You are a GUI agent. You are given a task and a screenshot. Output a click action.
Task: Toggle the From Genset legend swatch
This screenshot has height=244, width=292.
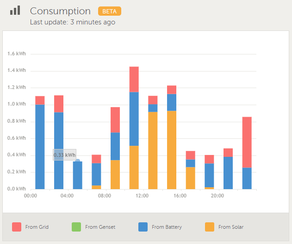coord(76,227)
